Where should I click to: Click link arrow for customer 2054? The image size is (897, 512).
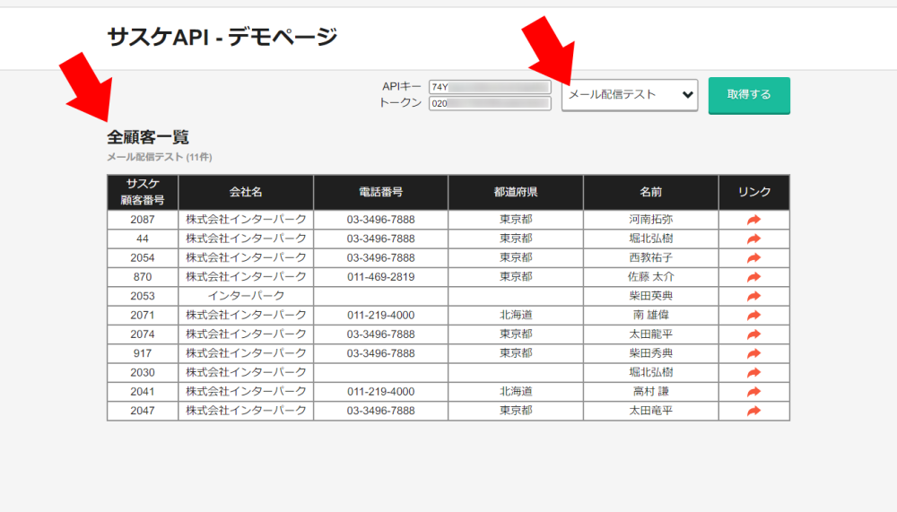pyautogui.click(x=753, y=258)
